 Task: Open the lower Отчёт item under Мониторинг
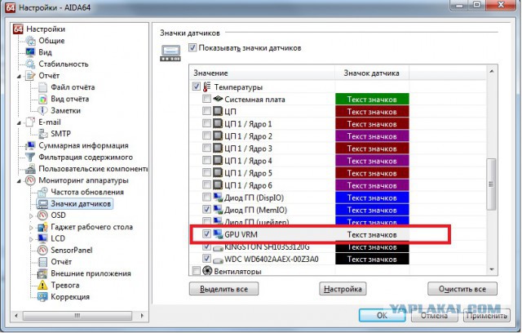61,262
